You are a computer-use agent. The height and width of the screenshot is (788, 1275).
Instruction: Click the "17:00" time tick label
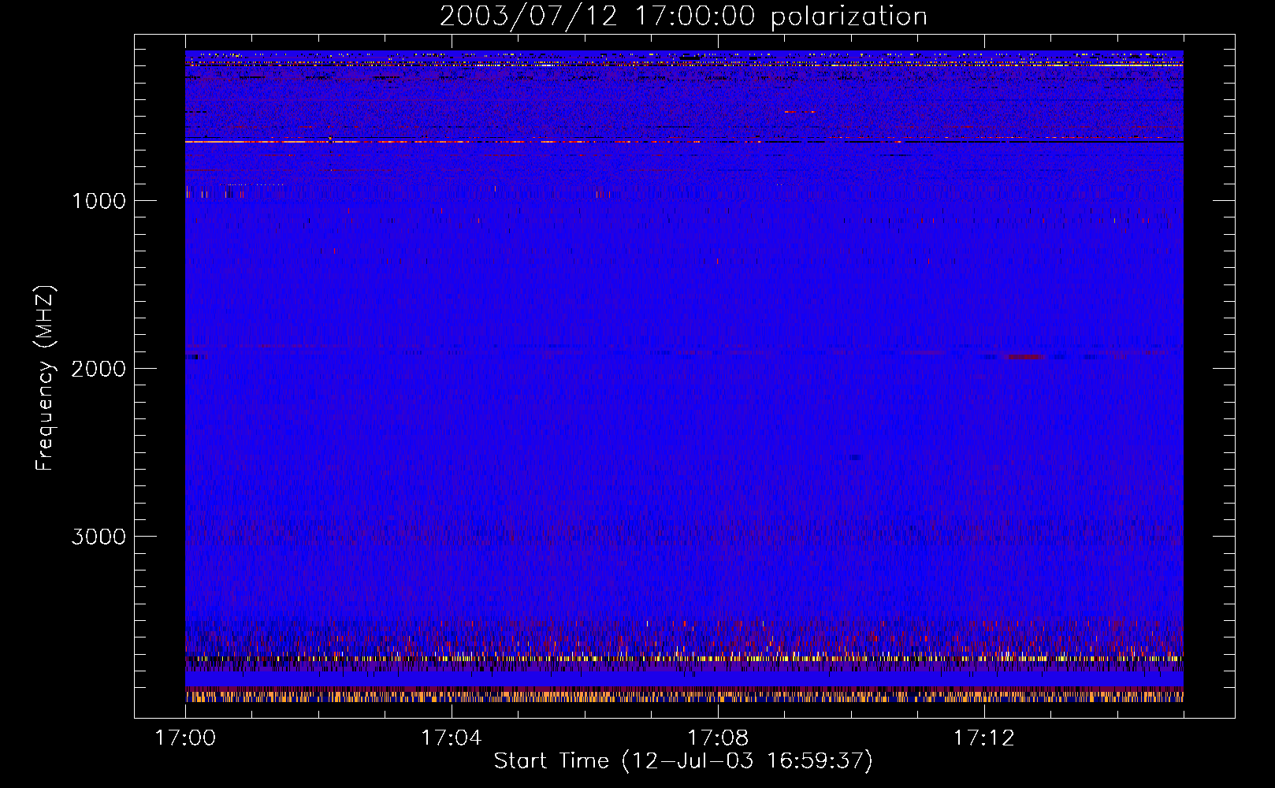tap(185, 738)
